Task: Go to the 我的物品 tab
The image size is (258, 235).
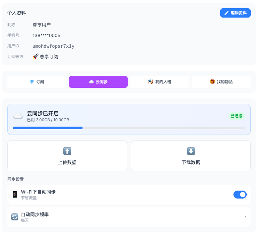Action: point(221,82)
